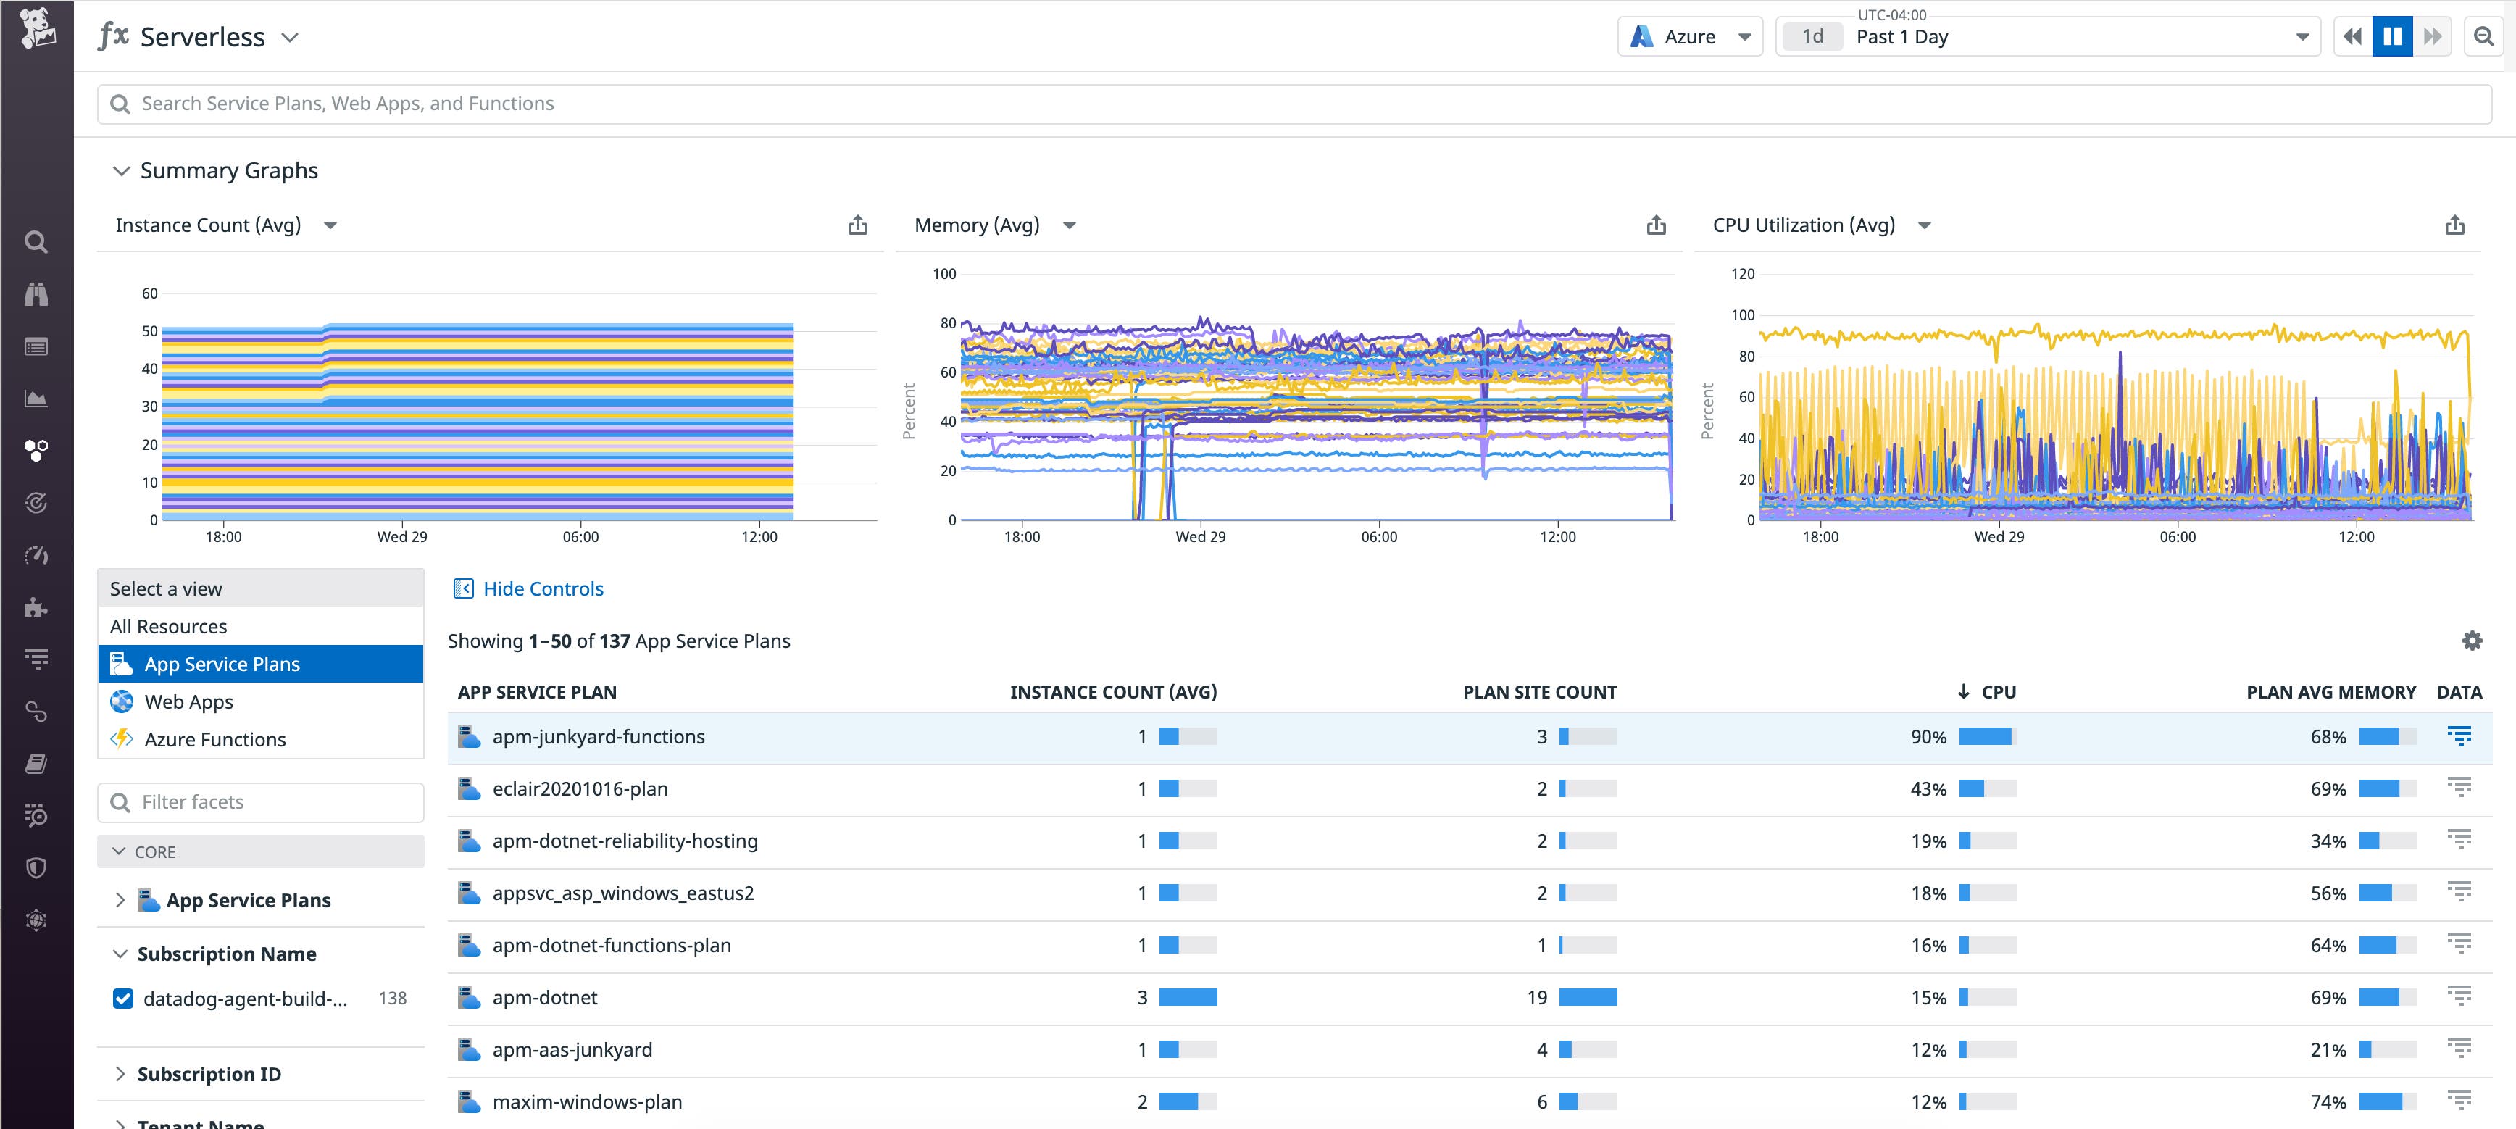Image resolution: width=2516 pixels, height=1129 pixels.
Task: Open the Watchdog binoculars icon in sidebar
Action: 37,294
